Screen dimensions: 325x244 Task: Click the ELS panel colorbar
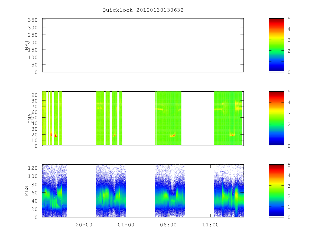tap(276, 191)
